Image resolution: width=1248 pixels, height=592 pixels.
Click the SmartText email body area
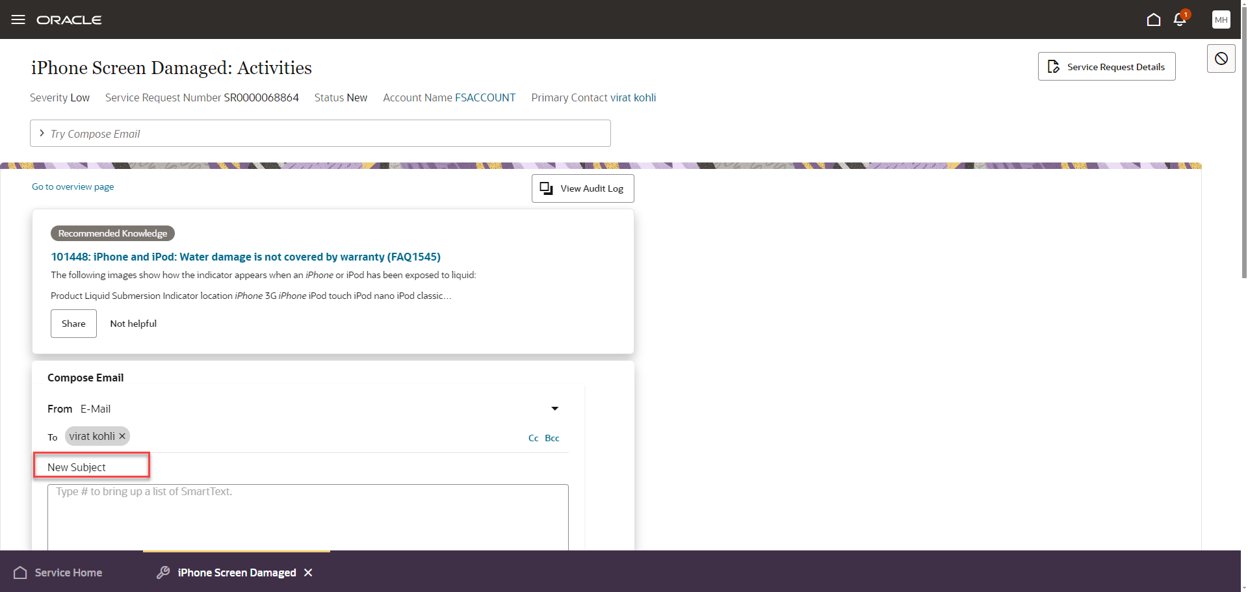click(308, 517)
